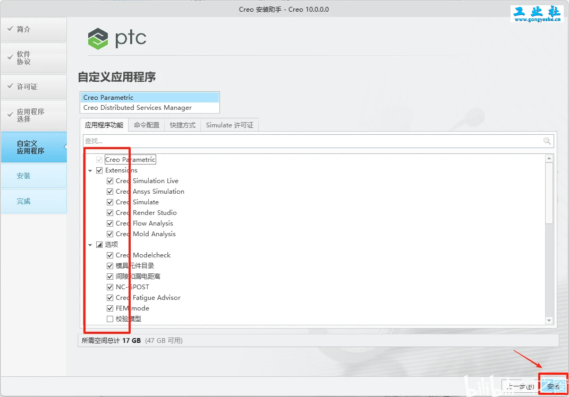569x397 pixels.
Task: Open the Simulate 许可证 tab
Action: [230, 125]
